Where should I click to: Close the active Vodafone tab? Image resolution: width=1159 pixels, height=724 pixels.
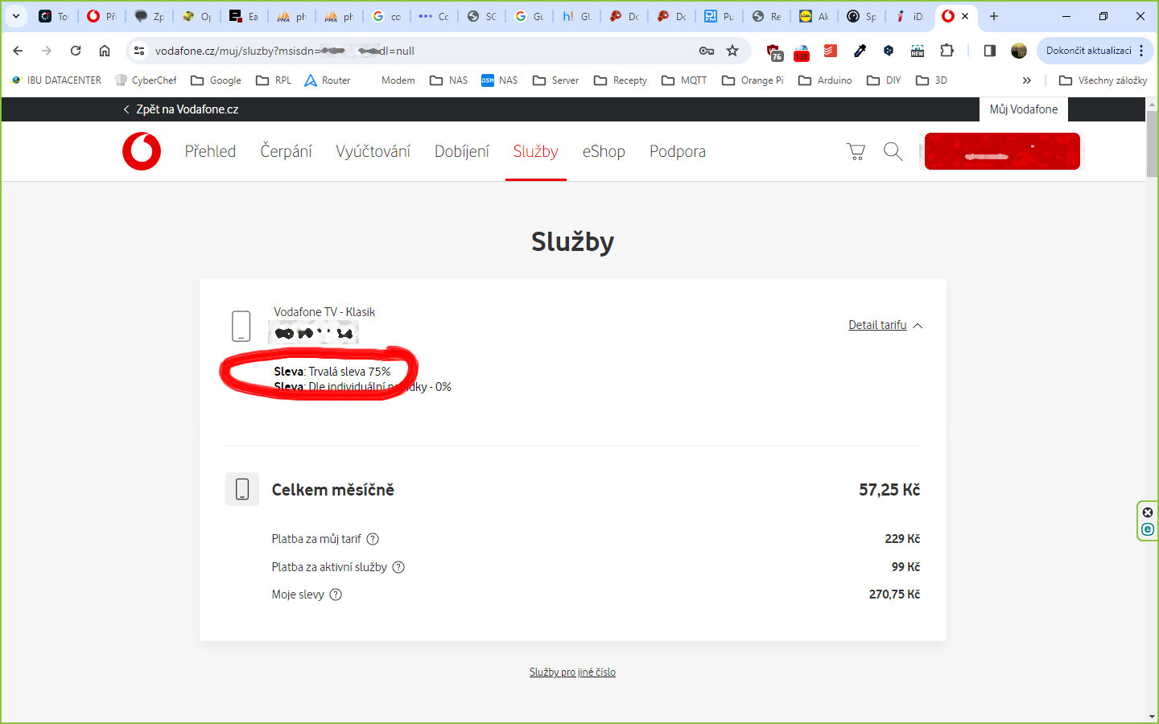965,16
